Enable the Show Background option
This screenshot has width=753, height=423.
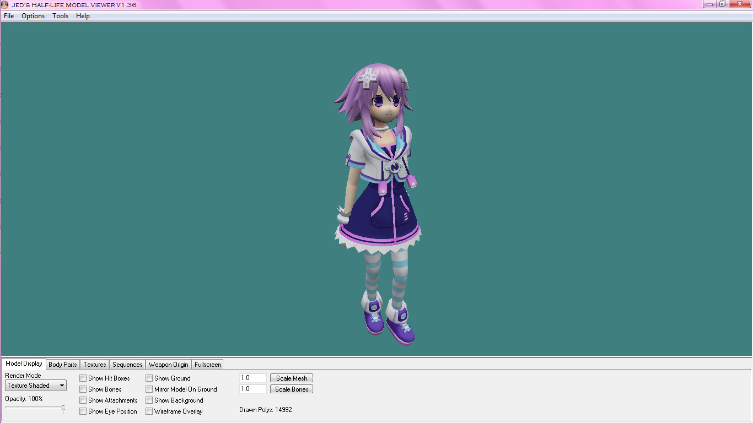[x=149, y=400]
